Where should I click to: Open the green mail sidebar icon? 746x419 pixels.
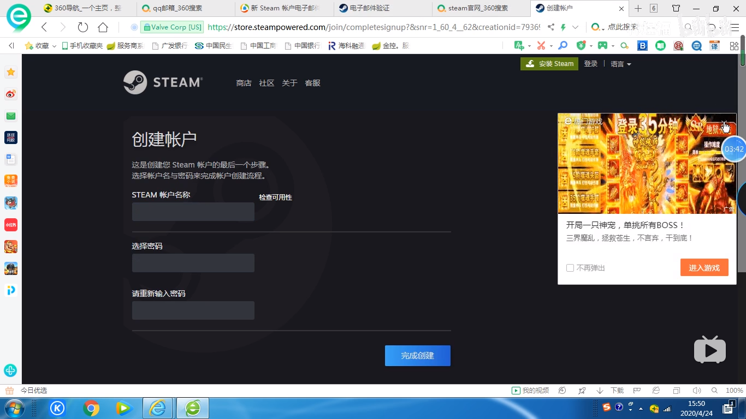tap(11, 116)
